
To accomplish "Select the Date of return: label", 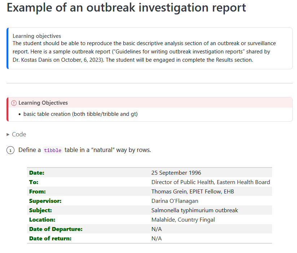I will [50, 239].
